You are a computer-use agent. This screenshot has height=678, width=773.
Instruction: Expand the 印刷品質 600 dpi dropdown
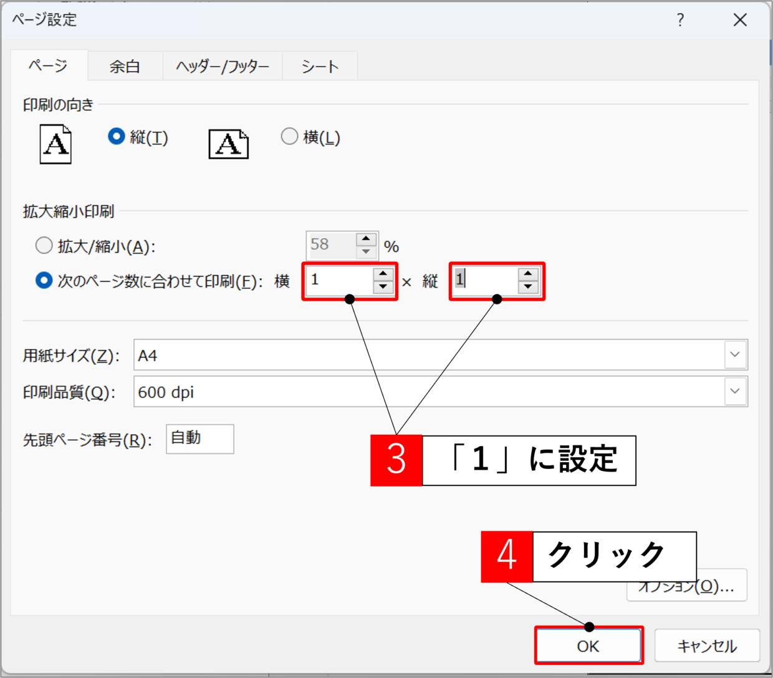(735, 392)
